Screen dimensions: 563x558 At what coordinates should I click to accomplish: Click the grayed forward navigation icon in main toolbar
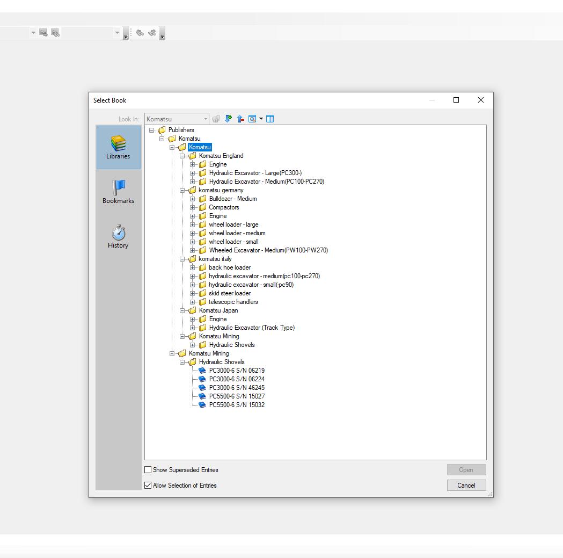pos(152,33)
